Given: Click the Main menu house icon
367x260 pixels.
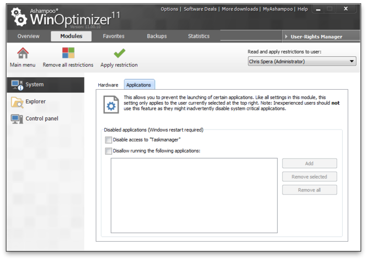Looking at the screenshot, I should (23, 53).
